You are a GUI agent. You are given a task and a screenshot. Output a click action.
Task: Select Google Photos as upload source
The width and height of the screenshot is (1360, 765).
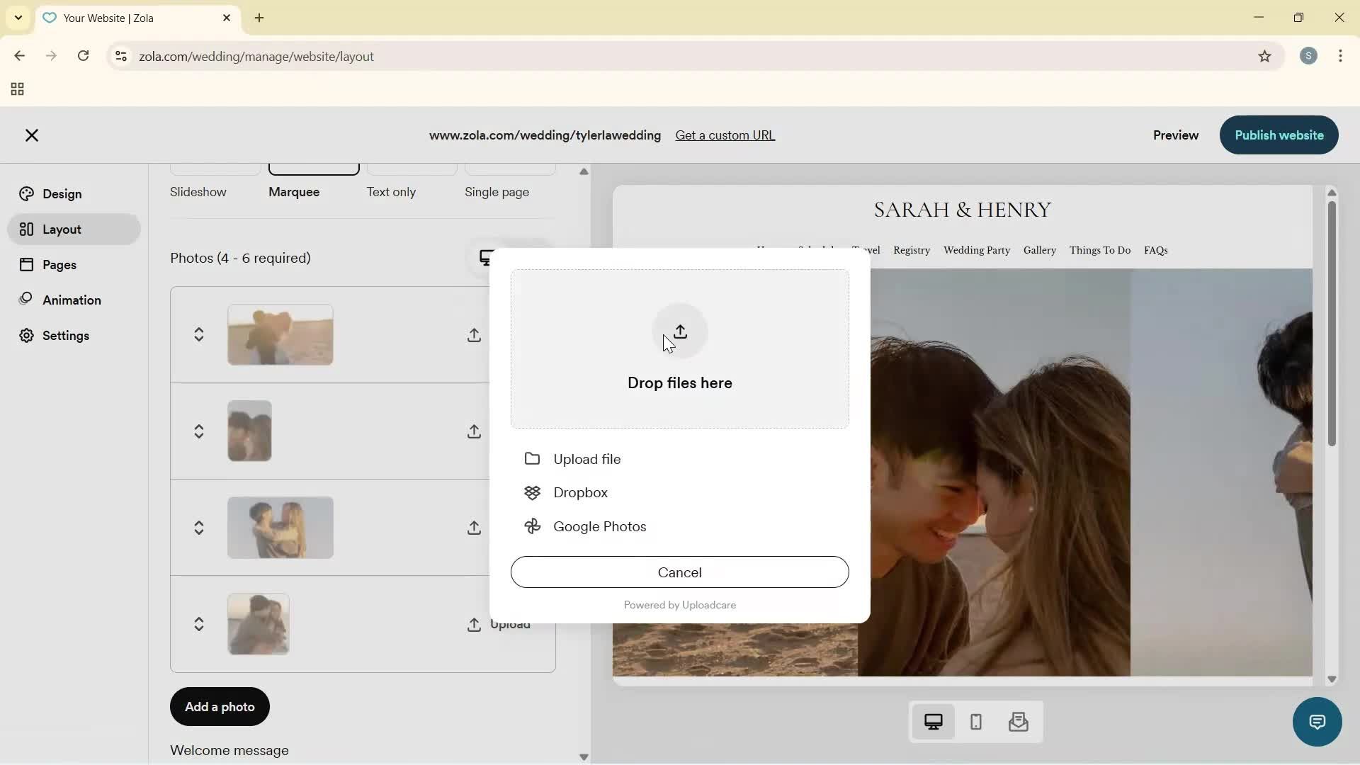pyautogui.click(x=598, y=526)
